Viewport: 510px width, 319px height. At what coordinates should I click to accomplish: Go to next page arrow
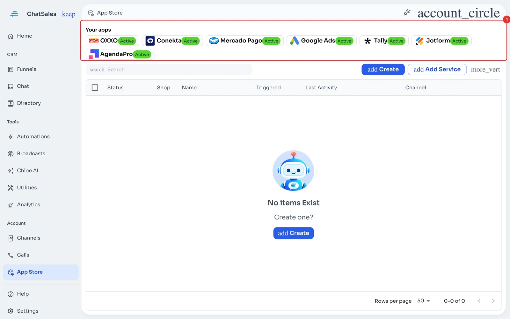493,301
